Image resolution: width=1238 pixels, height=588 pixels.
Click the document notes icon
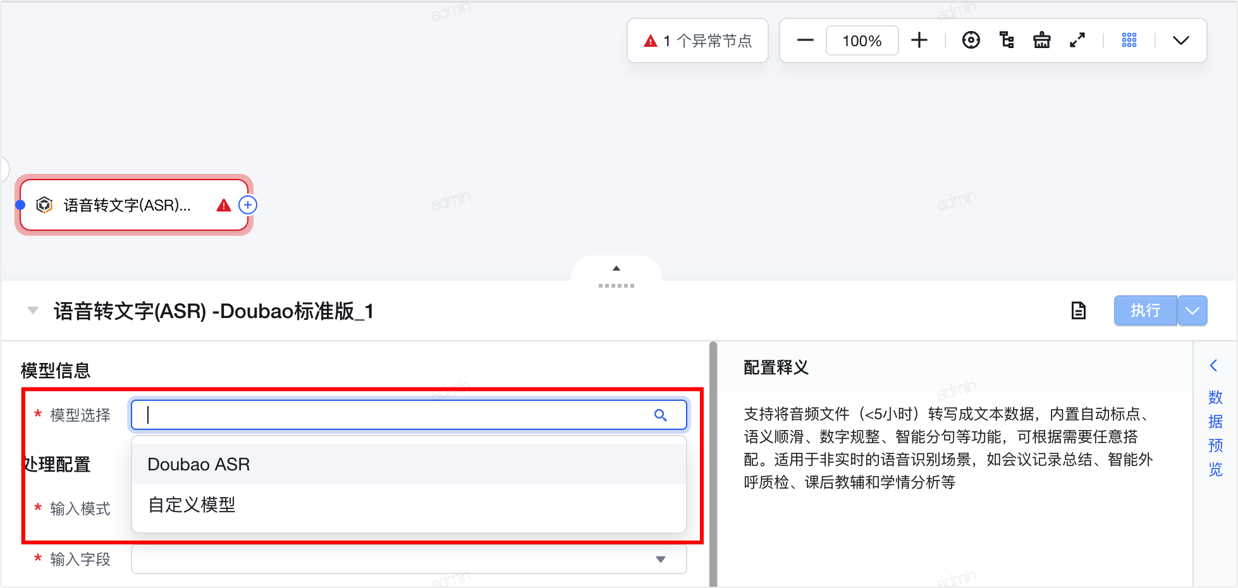[1079, 310]
